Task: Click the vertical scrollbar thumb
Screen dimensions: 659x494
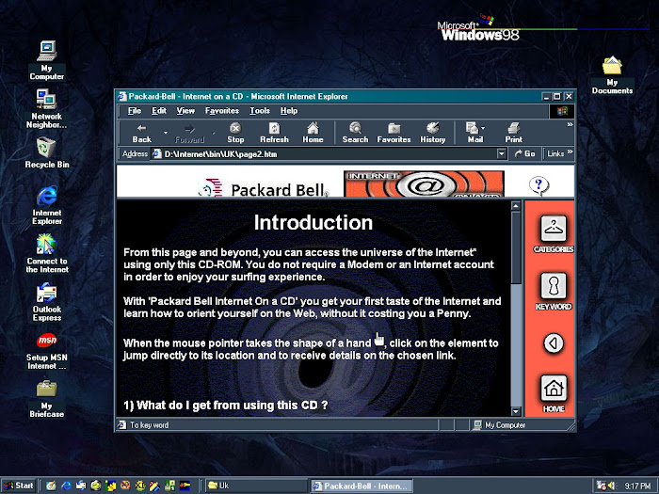Action: coord(516,247)
